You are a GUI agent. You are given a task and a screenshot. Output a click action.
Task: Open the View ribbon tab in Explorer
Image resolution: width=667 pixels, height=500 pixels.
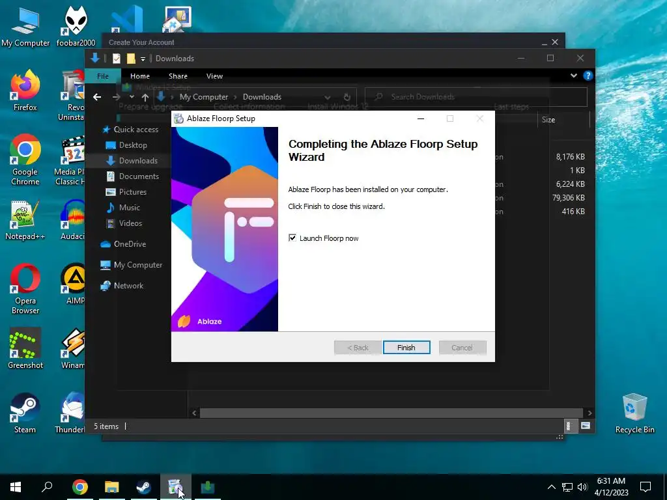coord(214,76)
